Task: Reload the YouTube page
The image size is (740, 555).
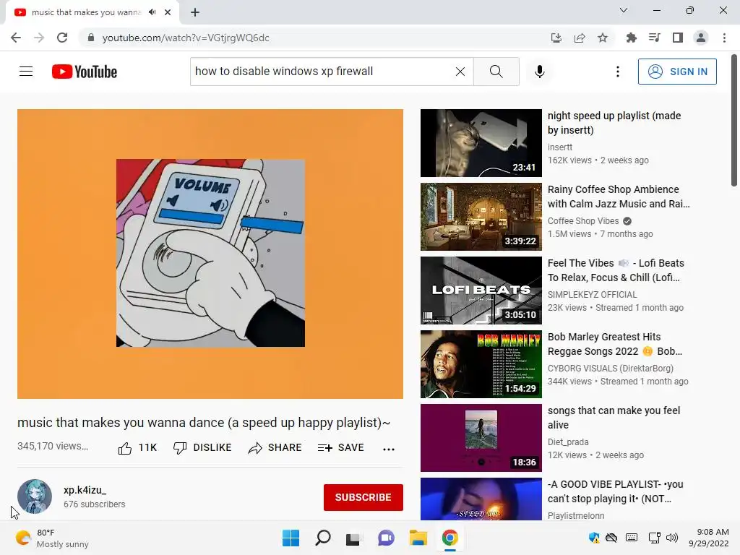Action: tap(62, 38)
